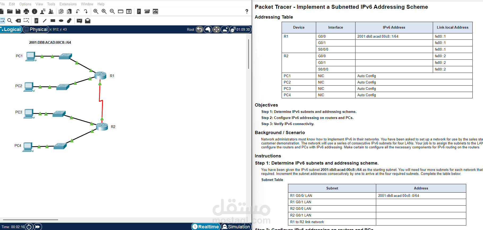Open the Window menu

coord(87,4)
